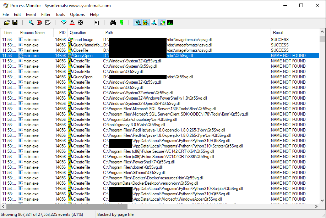Image resolution: width=326 pixels, height=218 pixels.
Task: Select the QueryNameInfo qsvg.dll row
Action: tap(160, 45)
